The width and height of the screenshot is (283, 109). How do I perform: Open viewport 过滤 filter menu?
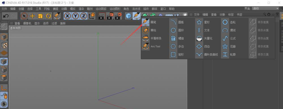[54, 23]
